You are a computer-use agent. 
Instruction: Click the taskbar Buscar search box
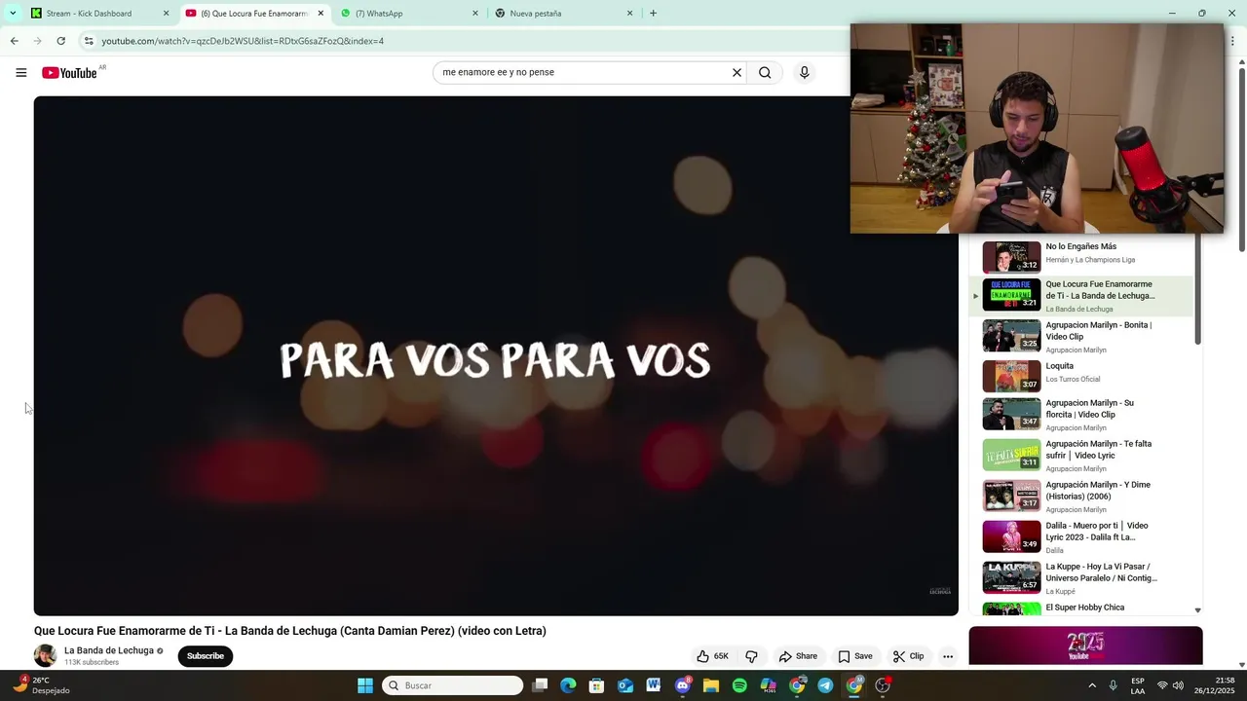(x=452, y=685)
